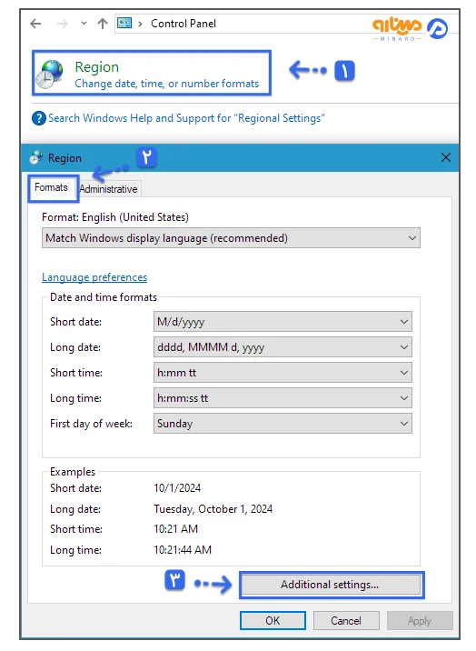Open the Region globe and clock icon

pos(49,74)
